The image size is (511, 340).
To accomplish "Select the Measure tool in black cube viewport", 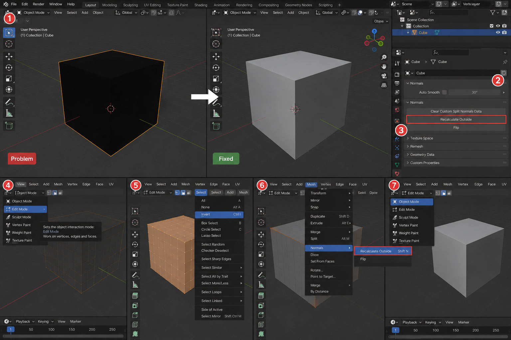I will [9, 113].
